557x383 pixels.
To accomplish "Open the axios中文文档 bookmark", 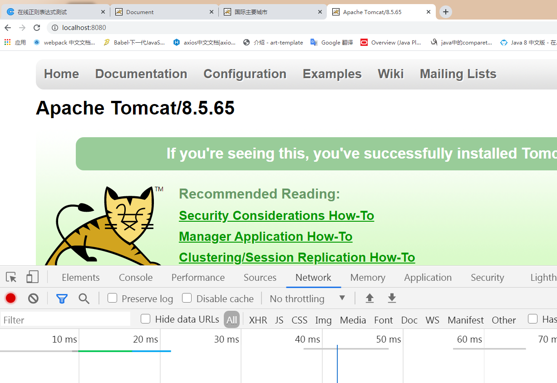I will click(204, 42).
